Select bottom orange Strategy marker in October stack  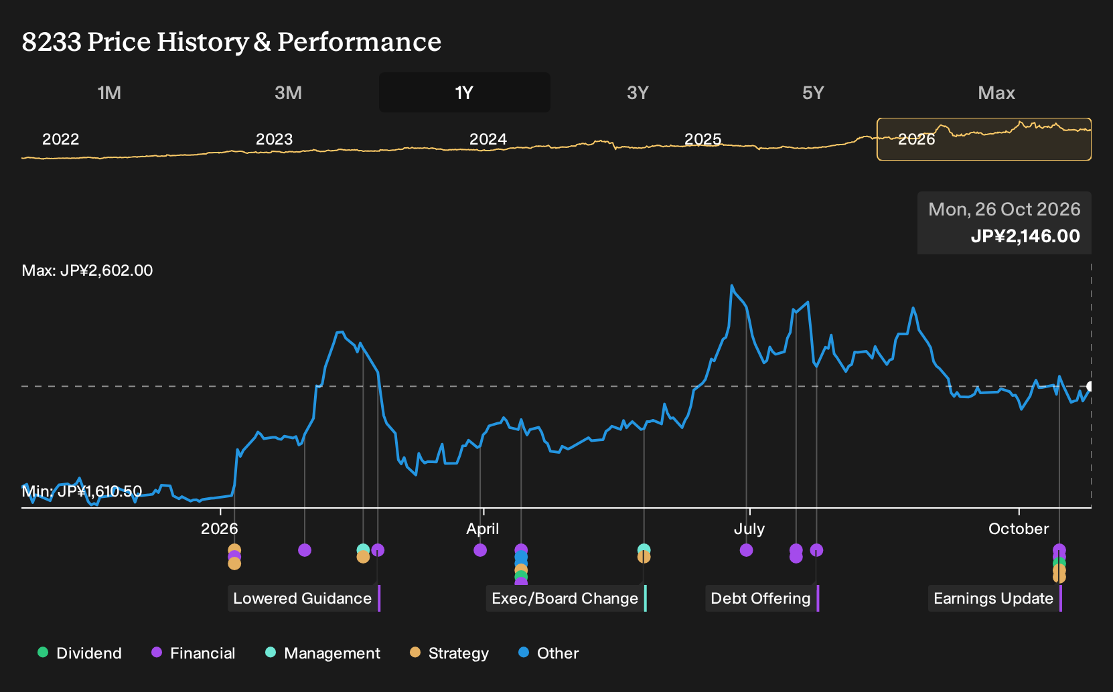click(1059, 577)
